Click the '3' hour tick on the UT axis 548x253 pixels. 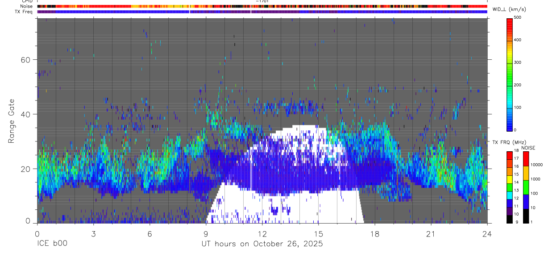93,233
